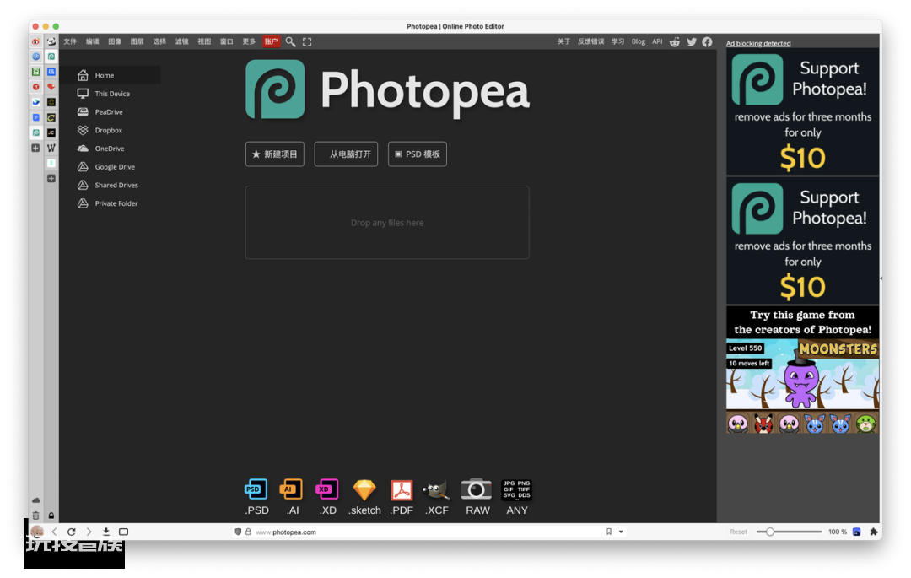Click the Ad blocking detected link
The image size is (911, 578).
[x=758, y=43]
